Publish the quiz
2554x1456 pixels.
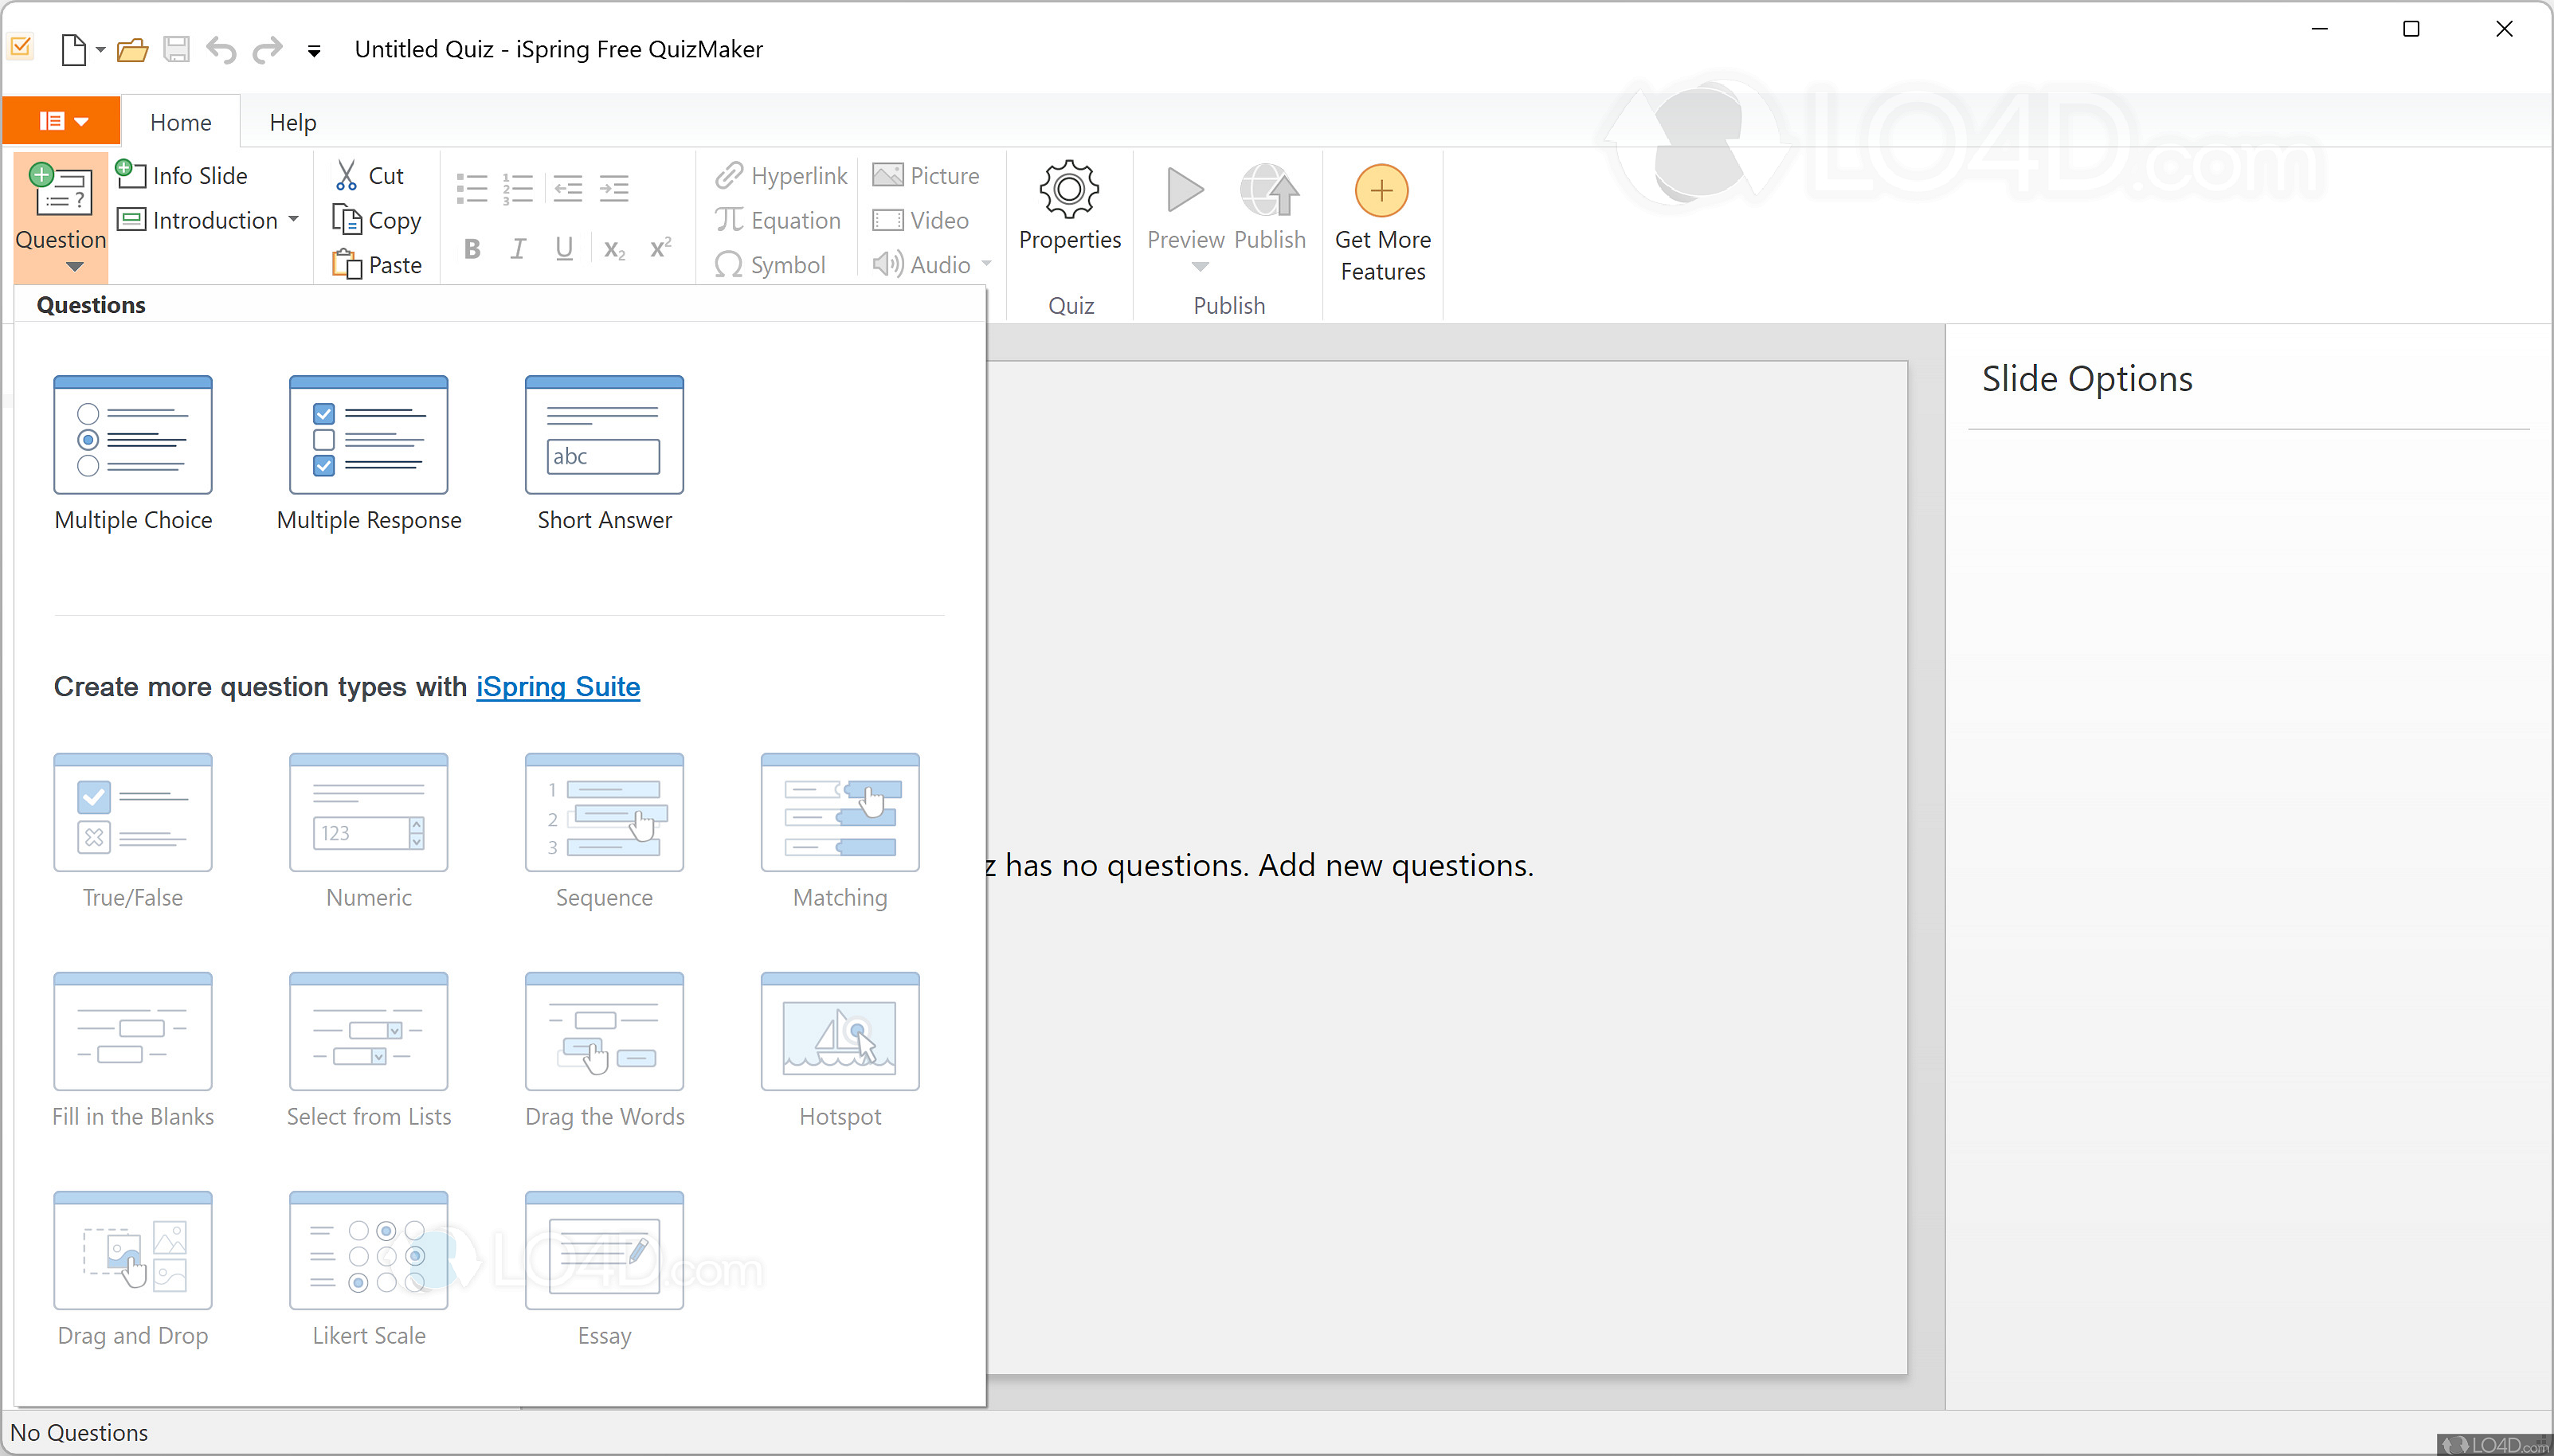coord(1269,207)
